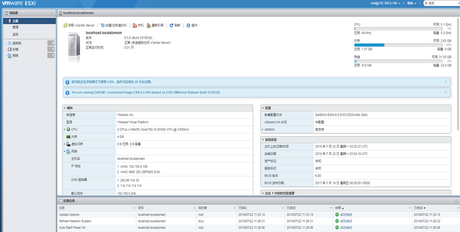Click the main content vertical scrollbar
The width and height of the screenshot is (460, 232).
tap(458, 73)
